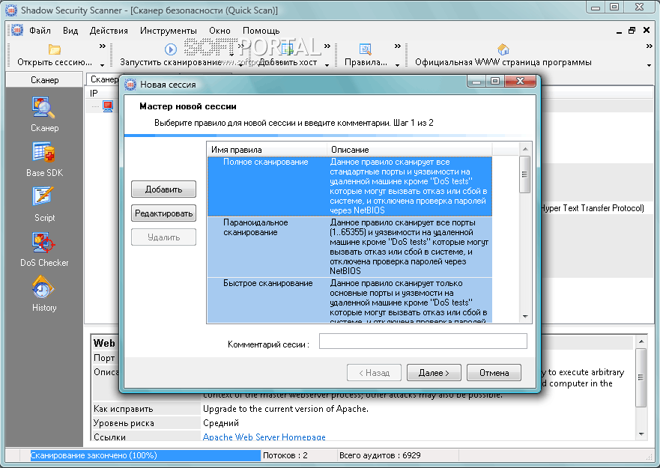
Task: Expand the Правила dropdown arrow
Action: pos(397,65)
